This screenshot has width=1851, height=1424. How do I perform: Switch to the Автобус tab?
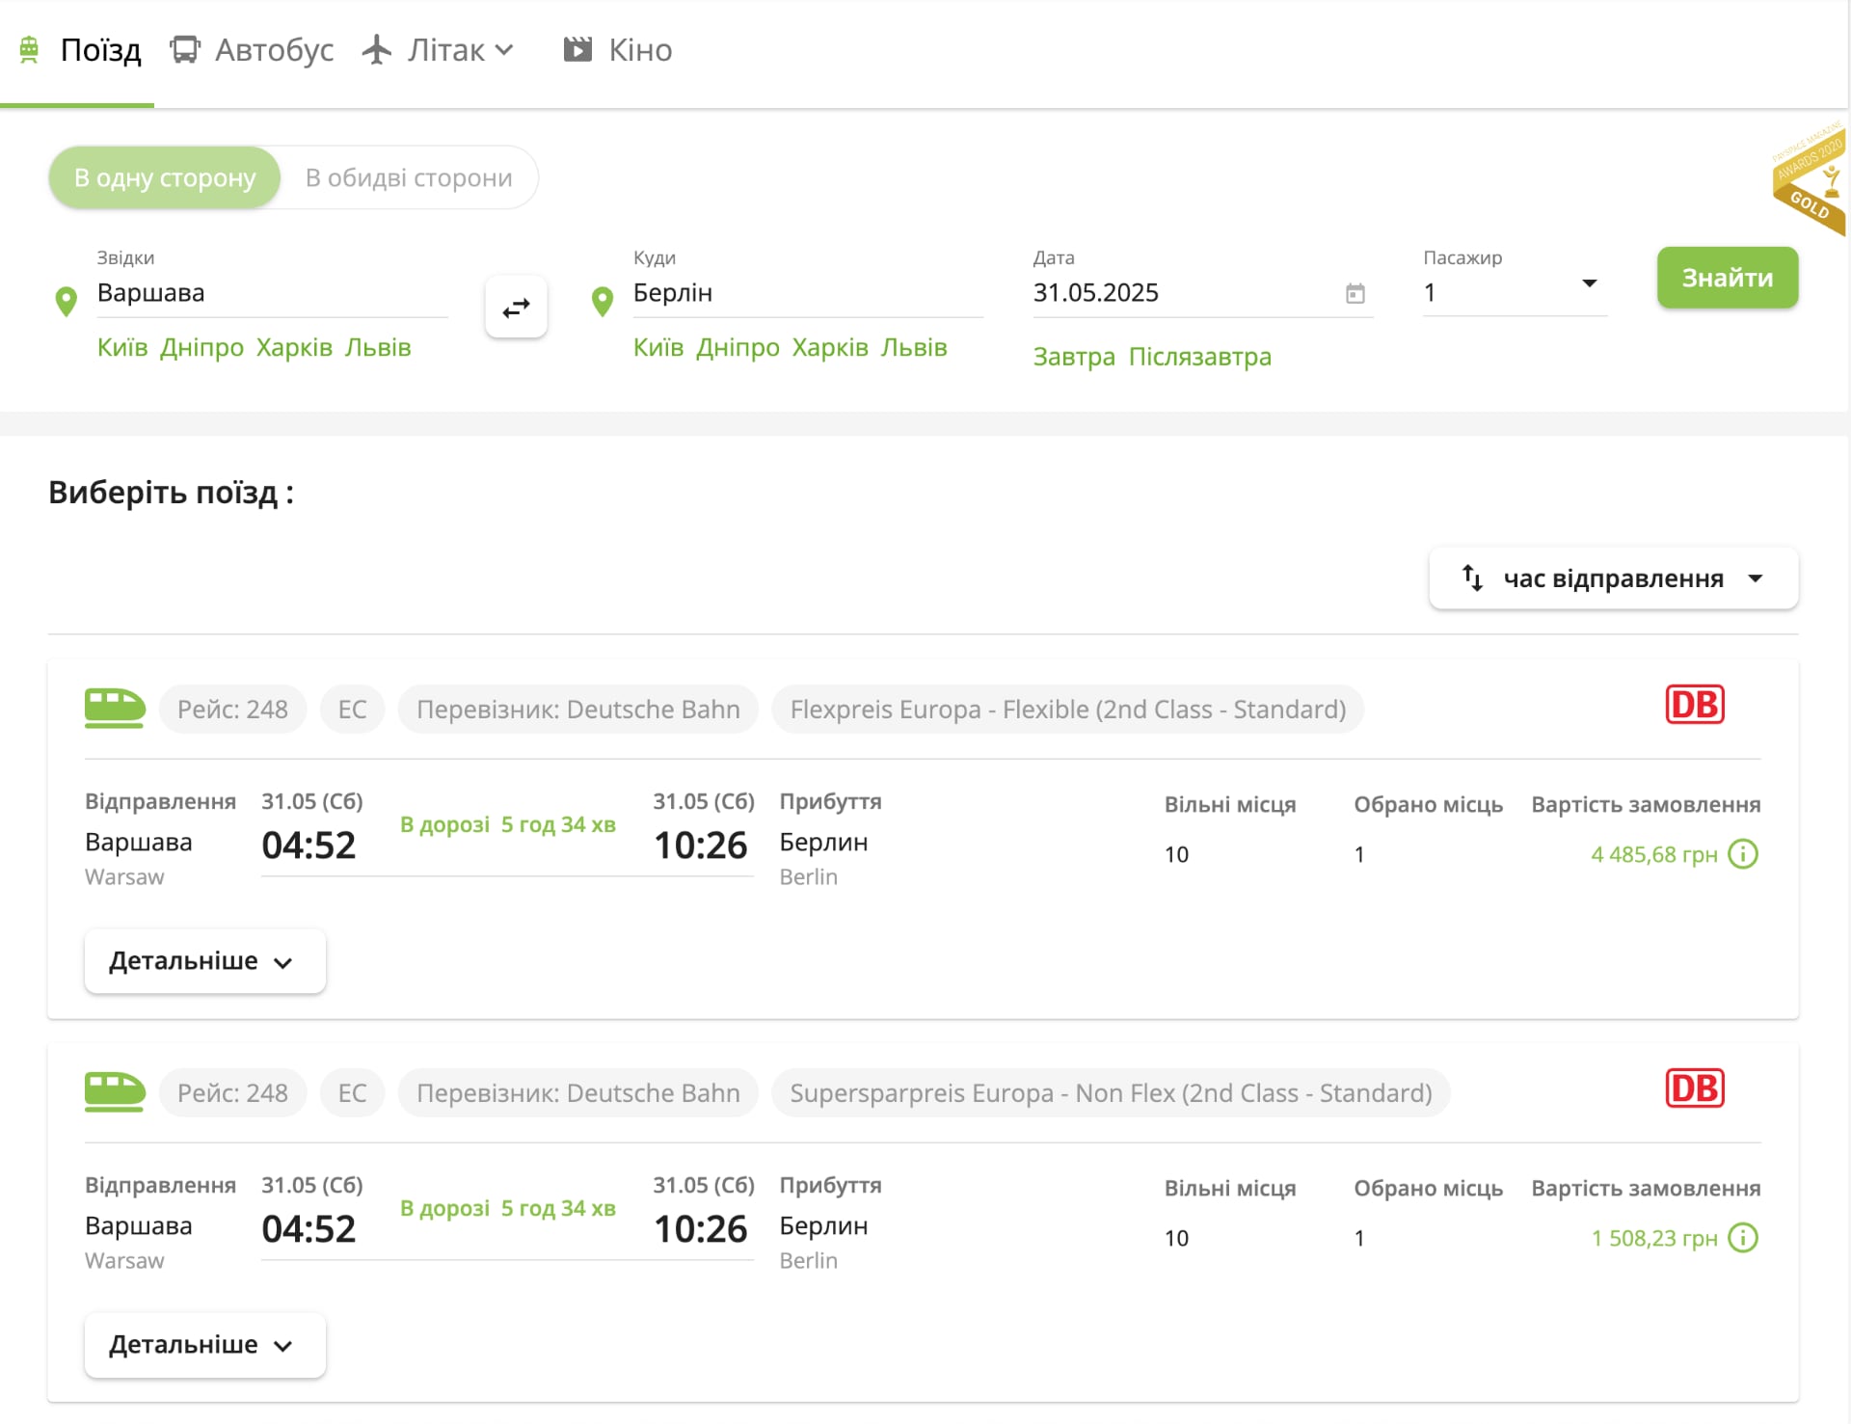253,50
